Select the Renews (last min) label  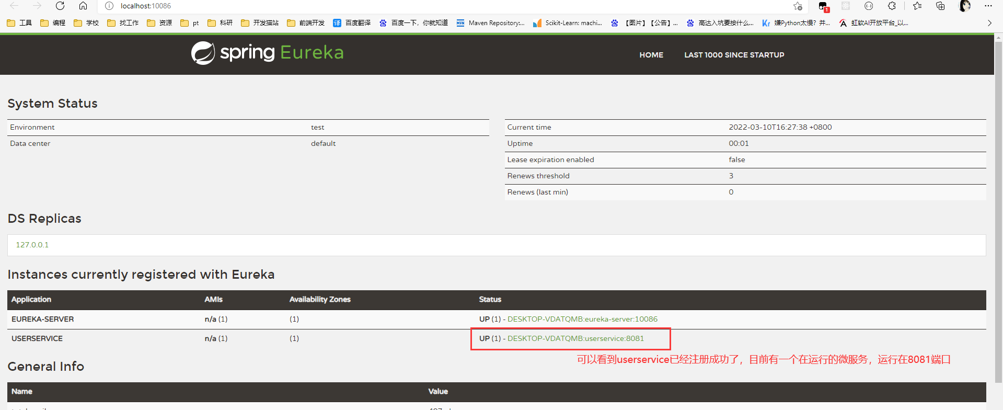[x=537, y=192]
